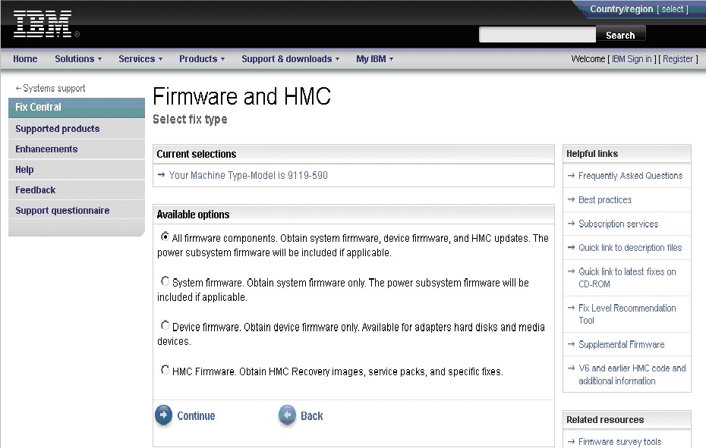This screenshot has width=706, height=448.
Task: Expand the Products menu
Action: point(202,59)
